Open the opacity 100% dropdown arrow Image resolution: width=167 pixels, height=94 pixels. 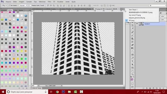[166, 16]
